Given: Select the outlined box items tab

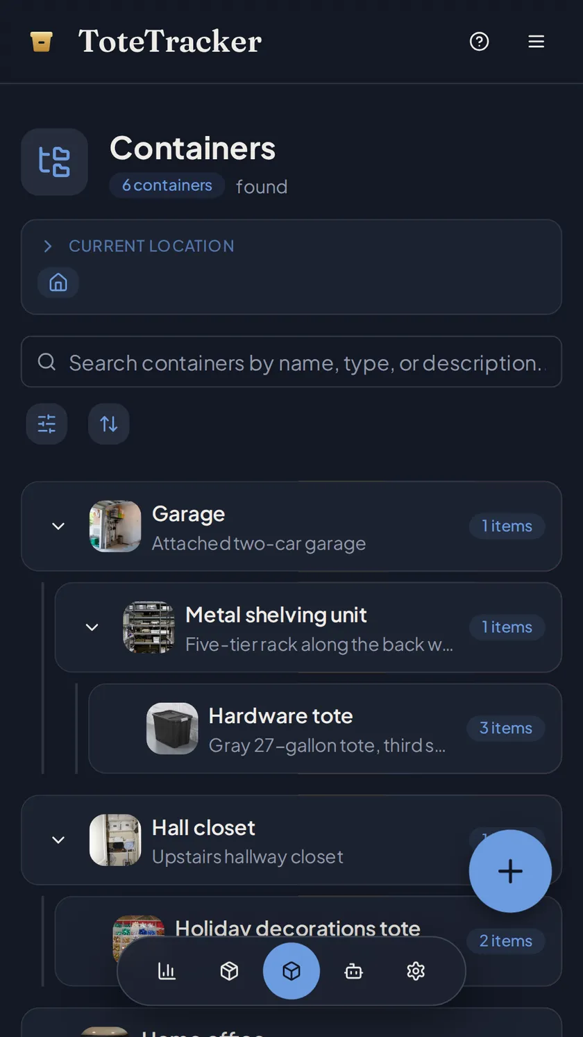Looking at the screenshot, I should (x=229, y=971).
